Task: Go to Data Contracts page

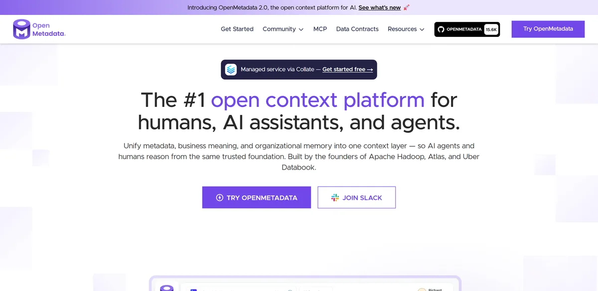Action: (357, 29)
